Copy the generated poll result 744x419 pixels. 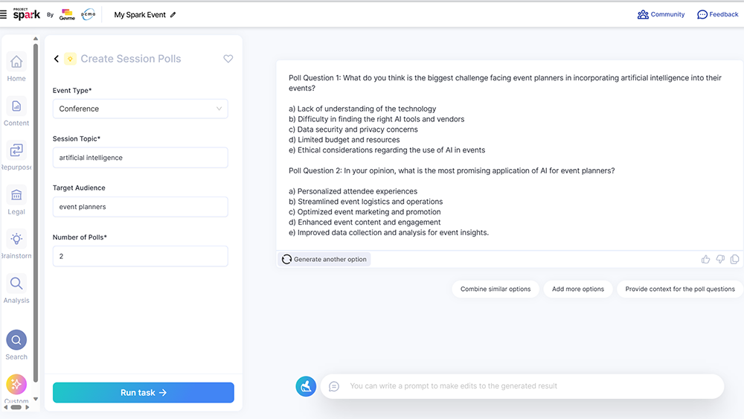coord(735,259)
